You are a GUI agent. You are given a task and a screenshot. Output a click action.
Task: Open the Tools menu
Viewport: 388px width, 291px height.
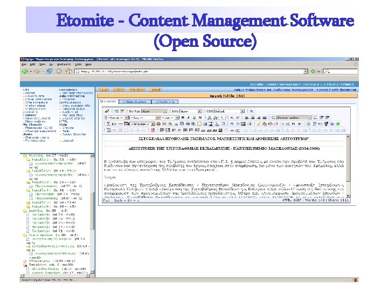coord(78,64)
